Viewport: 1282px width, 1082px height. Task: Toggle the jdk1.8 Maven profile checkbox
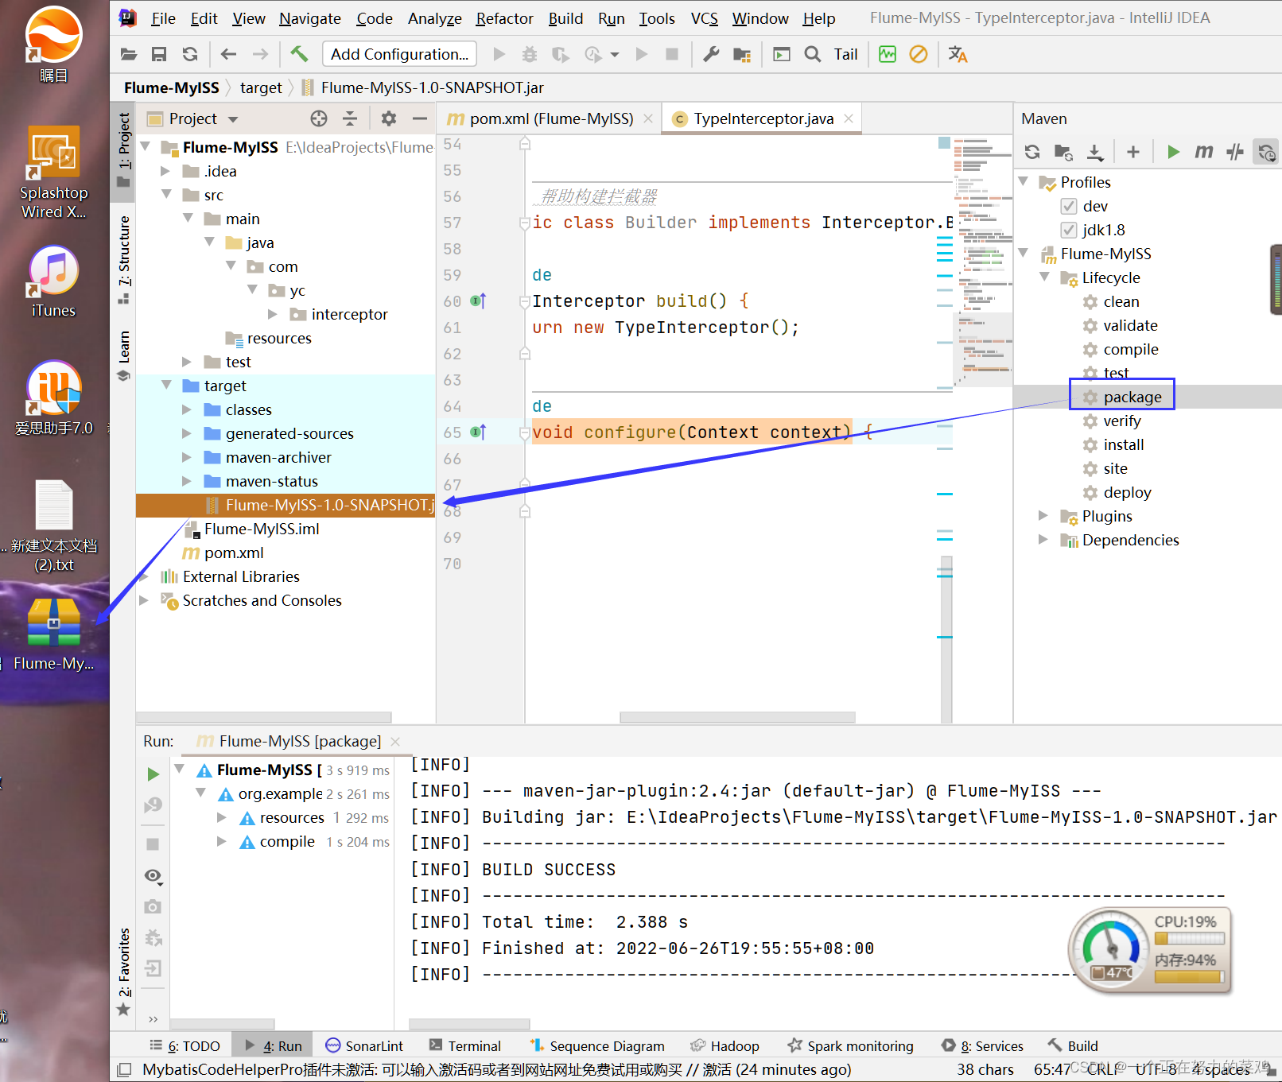click(x=1069, y=230)
